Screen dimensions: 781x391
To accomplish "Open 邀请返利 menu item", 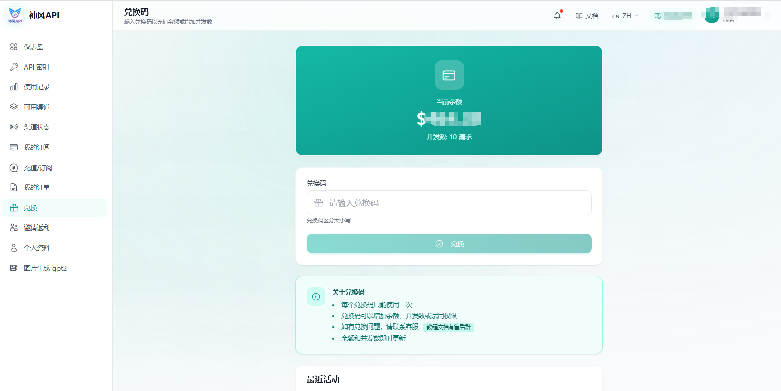I will tap(54, 227).
